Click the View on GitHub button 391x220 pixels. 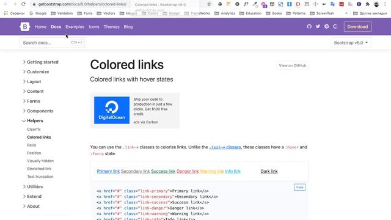293,65
